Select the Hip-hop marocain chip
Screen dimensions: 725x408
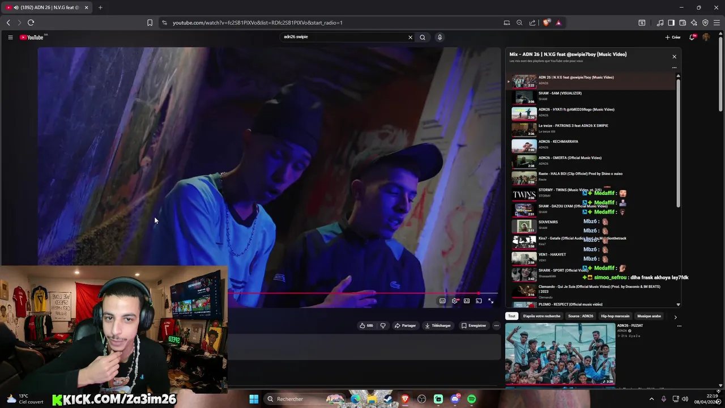tap(615, 316)
